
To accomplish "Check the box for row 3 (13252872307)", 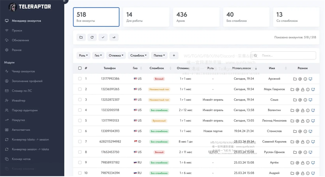I will coord(80,100).
